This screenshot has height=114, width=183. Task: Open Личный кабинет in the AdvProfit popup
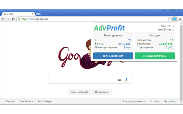tap(113, 56)
